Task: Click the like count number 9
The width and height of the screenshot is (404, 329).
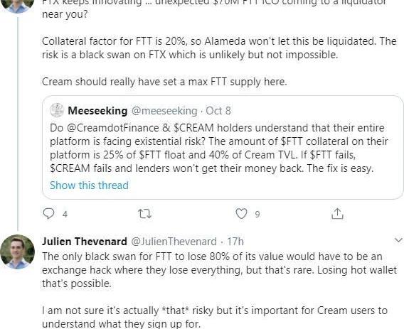Action: pyautogui.click(x=257, y=214)
